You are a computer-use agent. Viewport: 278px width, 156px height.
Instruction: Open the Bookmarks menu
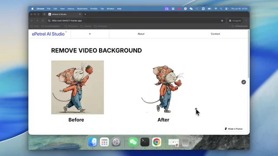pos(82,9)
